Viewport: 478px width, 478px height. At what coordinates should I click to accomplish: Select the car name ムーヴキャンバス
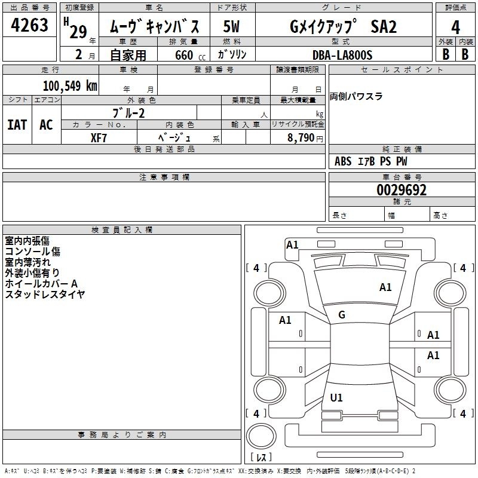tap(155, 26)
